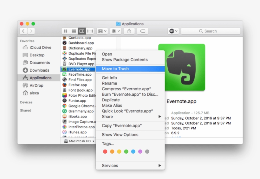Apply the blue tag color
This screenshot has height=179, width=260.
(x=133, y=151)
